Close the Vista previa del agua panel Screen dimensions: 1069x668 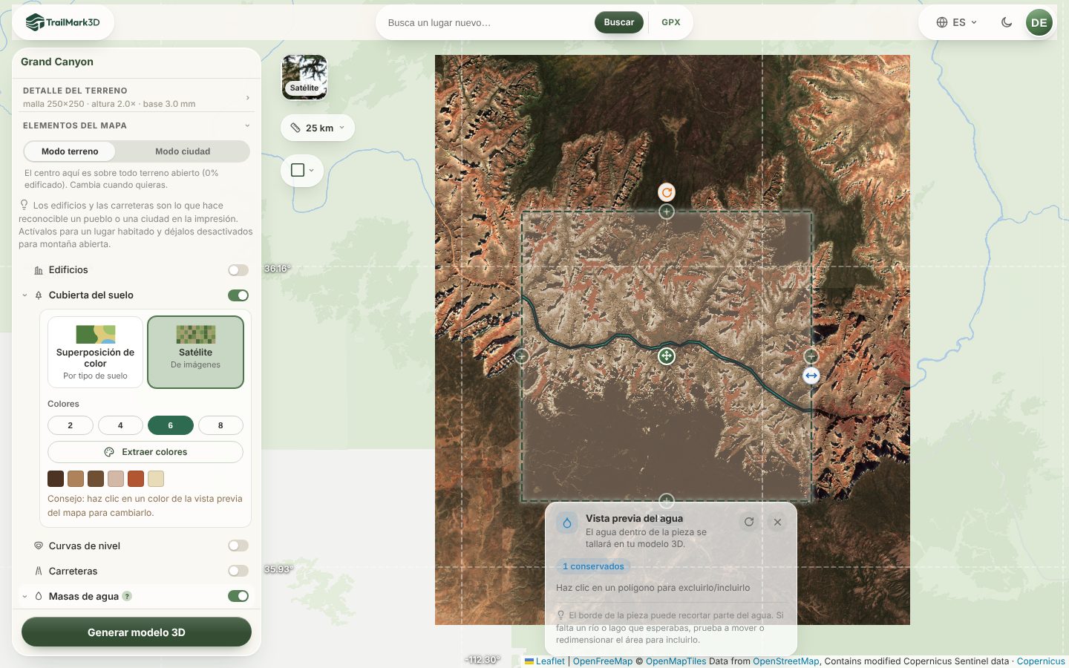[x=777, y=522]
